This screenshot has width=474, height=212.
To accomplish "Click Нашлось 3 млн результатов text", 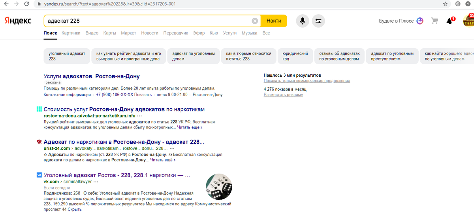I will pos(292,75).
